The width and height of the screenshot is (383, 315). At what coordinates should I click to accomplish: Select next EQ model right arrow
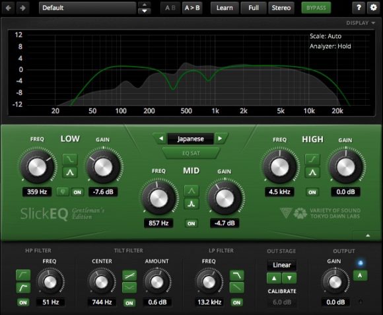(220, 139)
